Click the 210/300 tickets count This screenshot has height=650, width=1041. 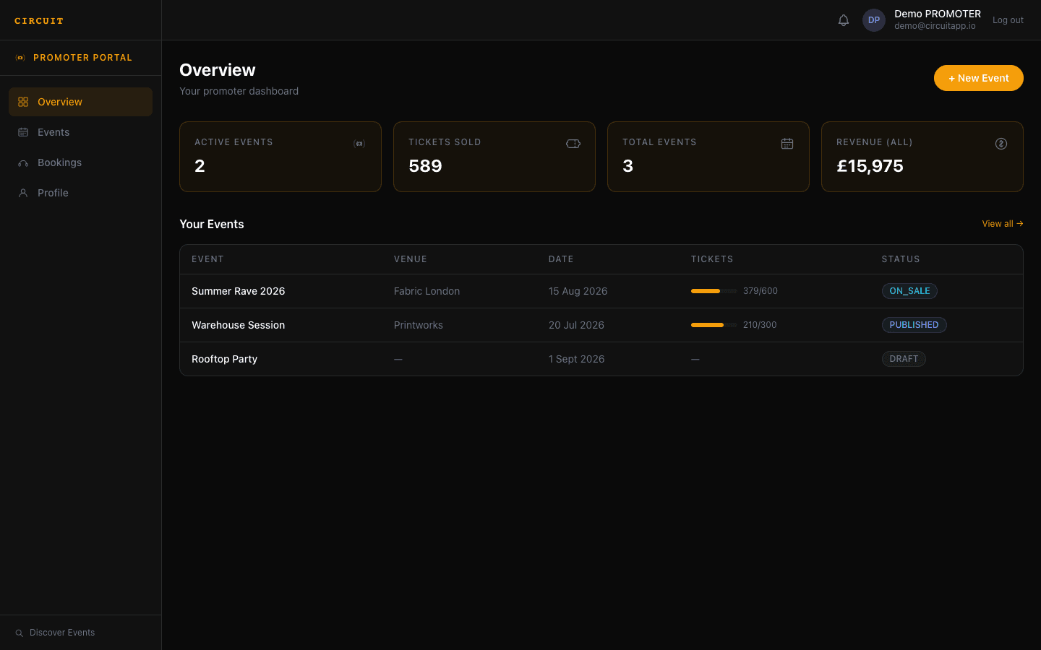(760, 325)
